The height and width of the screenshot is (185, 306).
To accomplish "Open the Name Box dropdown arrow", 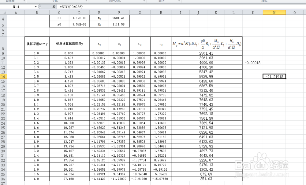I will (35, 7).
